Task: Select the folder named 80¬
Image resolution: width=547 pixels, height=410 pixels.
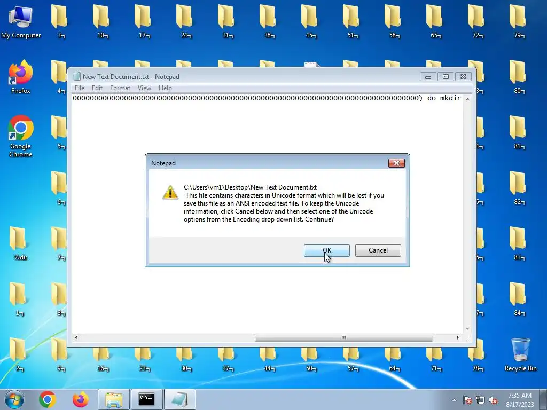Action: (519, 77)
